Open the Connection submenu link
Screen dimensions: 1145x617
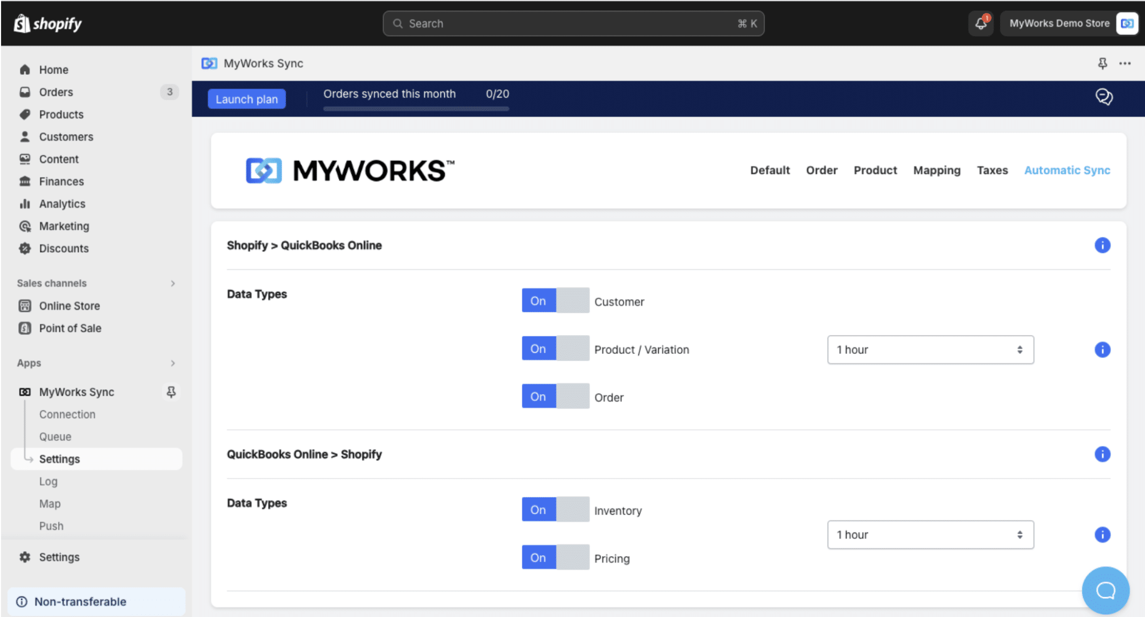click(67, 414)
